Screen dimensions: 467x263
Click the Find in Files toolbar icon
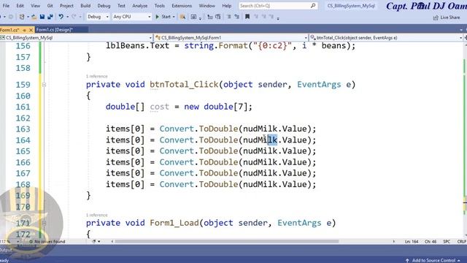click(182, 17)
